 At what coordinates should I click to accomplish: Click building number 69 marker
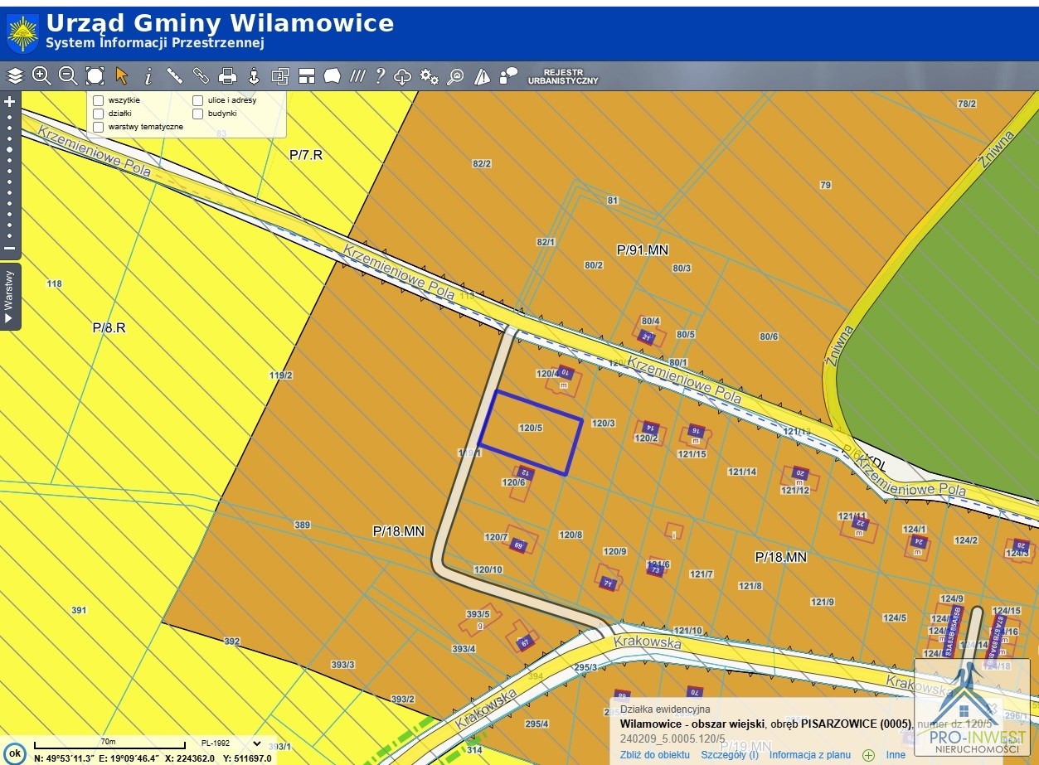tap(518, 545)
